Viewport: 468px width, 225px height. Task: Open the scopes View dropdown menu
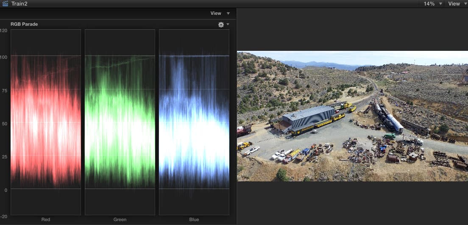tap(220, 13)
